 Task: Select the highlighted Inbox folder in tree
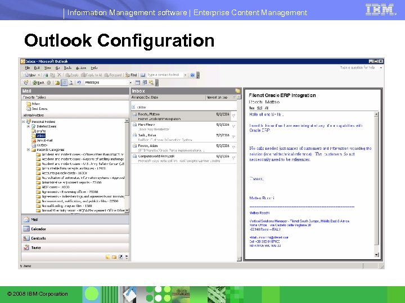41,136
